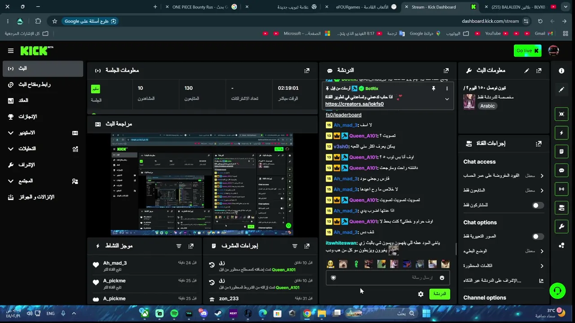Pop out the session info panel
Viewport: 575px width, 323px height.
coord(307,70)
